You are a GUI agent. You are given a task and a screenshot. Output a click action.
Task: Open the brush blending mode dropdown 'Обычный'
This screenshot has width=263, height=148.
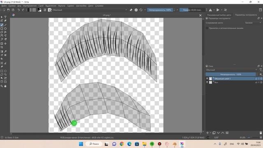click(x=90, y=10)
